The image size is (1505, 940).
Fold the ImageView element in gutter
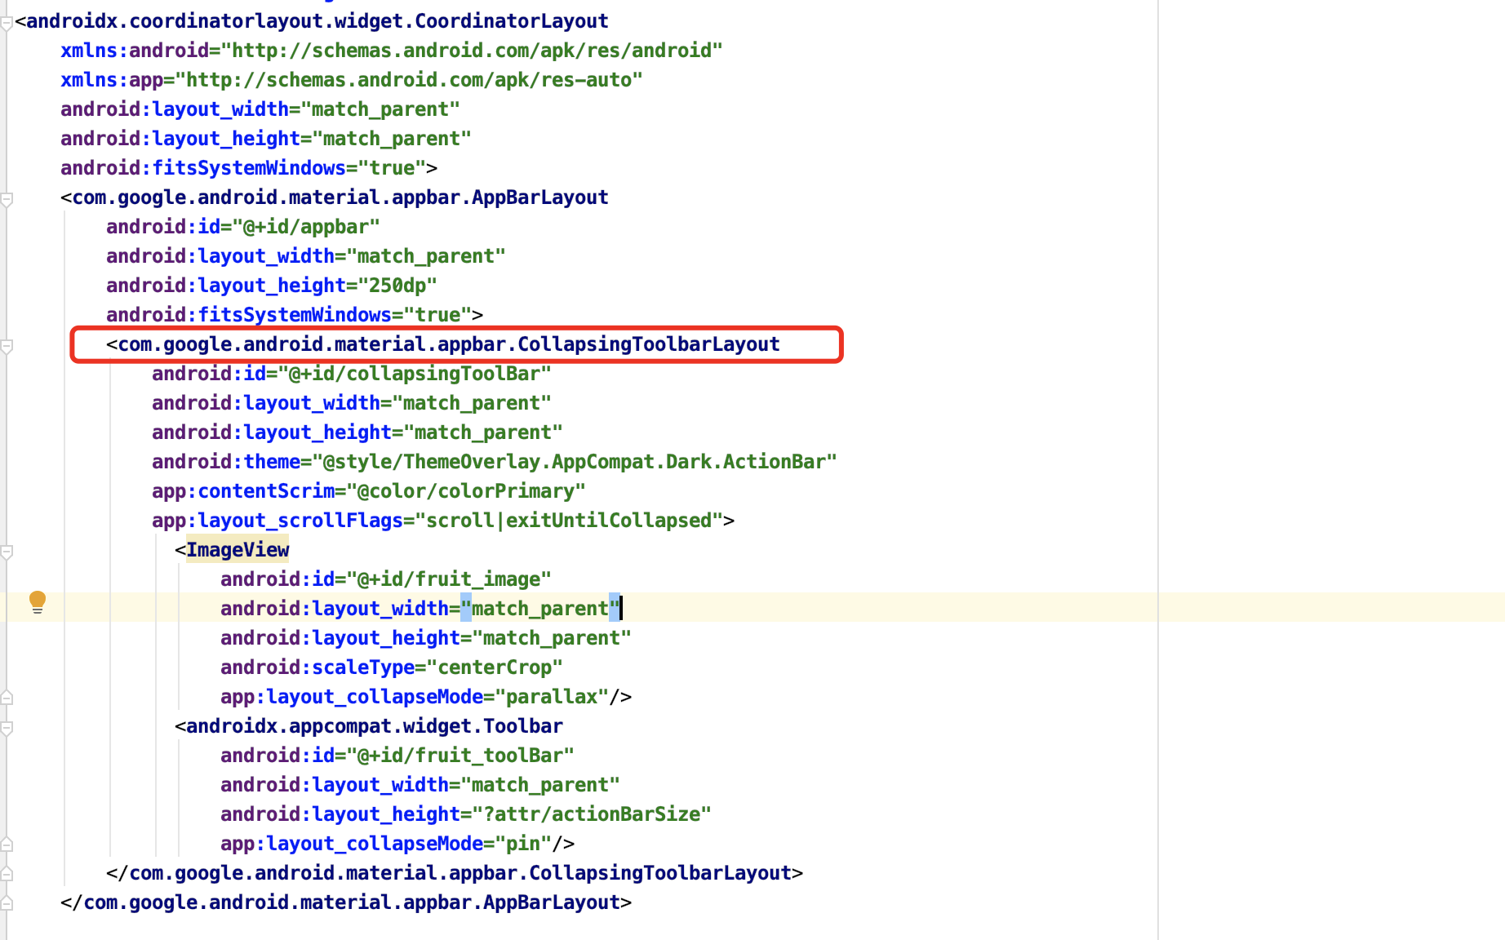[x=7, y=552]
